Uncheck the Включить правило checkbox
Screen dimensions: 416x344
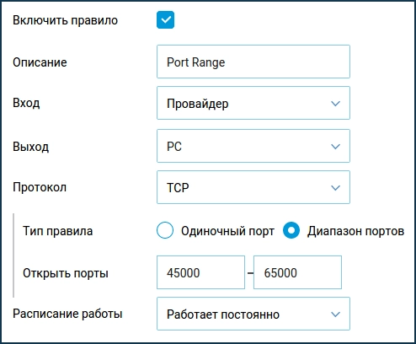[165, 20]
